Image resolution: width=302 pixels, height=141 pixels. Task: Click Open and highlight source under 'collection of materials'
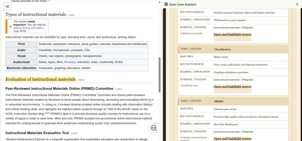click(x=232, y=35)
